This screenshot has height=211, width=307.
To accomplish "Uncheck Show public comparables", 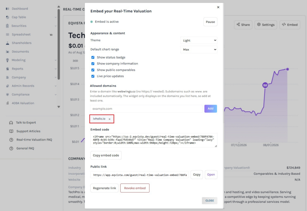I will (x=93, y=70).
